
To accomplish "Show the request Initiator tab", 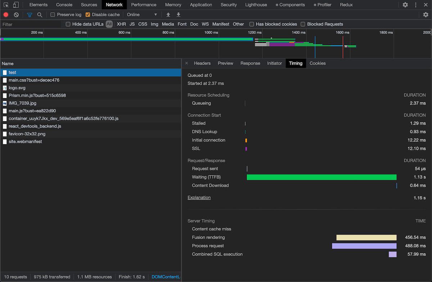I will pyautogui.click(x=274, y=63).
